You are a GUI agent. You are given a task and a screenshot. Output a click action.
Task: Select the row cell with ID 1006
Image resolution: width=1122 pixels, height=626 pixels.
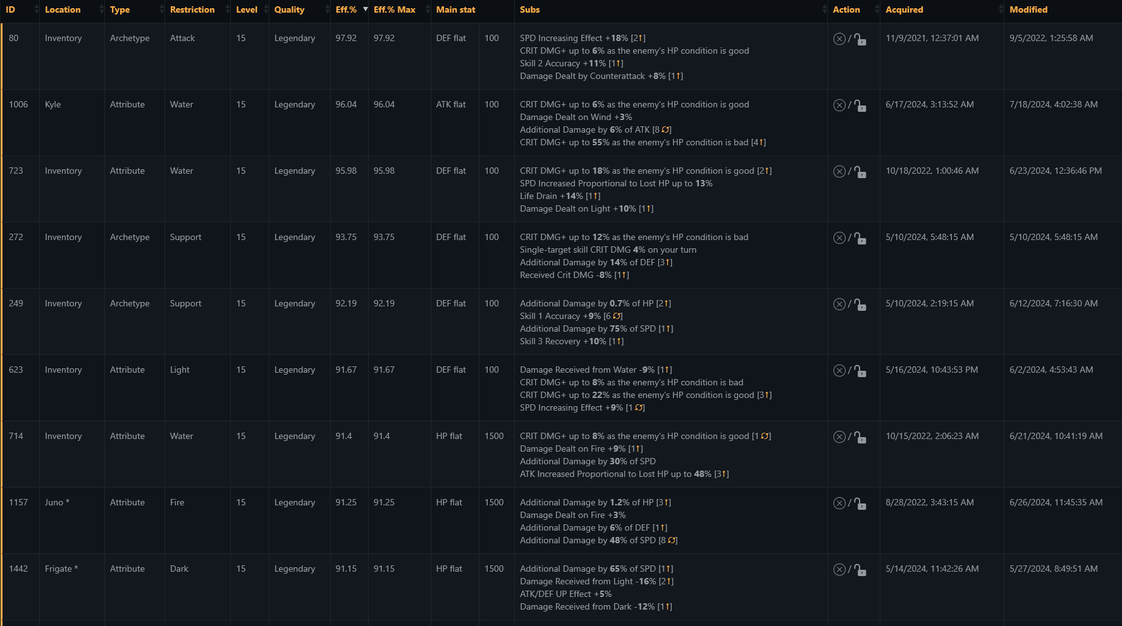[18, 104]
